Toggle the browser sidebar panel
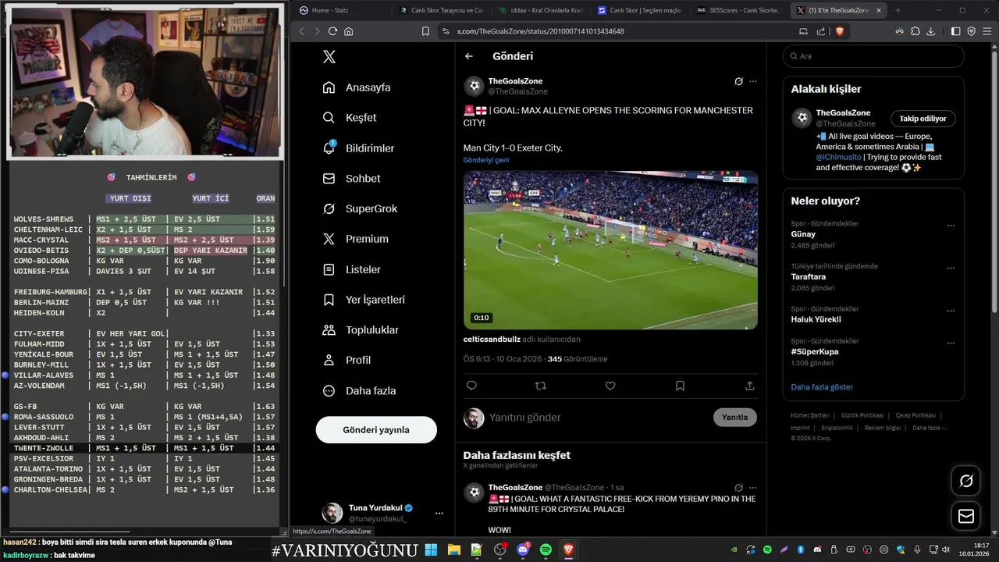The image size is (999, 562). tap(956, 31)
